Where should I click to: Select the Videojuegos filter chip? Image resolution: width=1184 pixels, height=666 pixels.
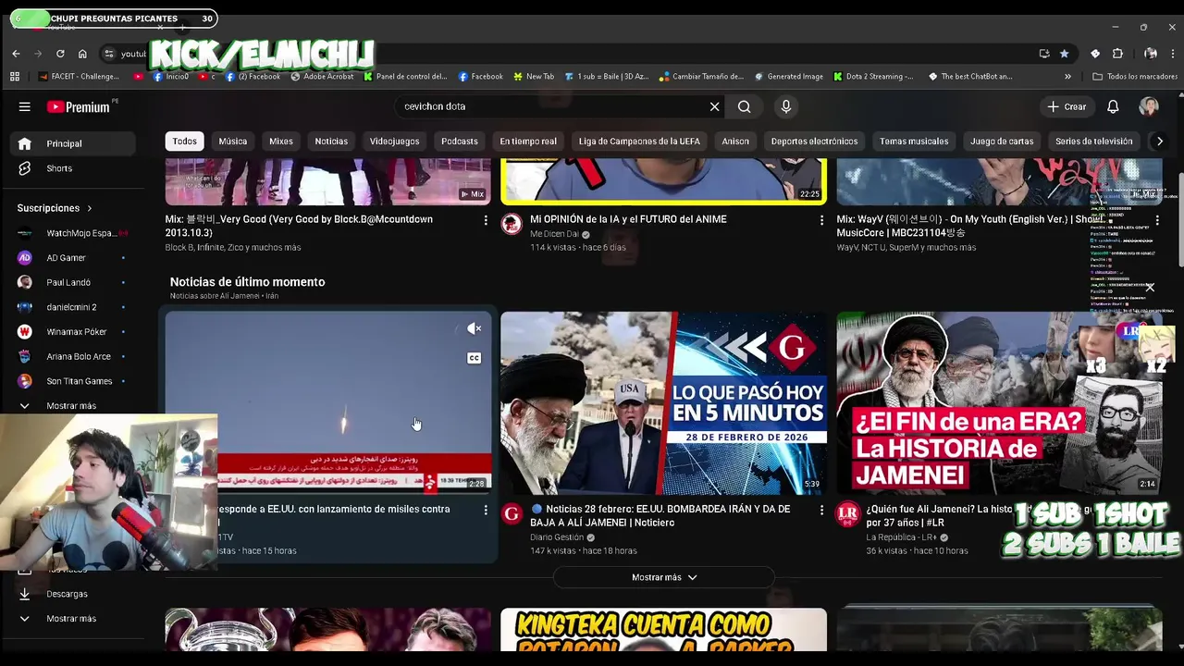pos(394,142)
